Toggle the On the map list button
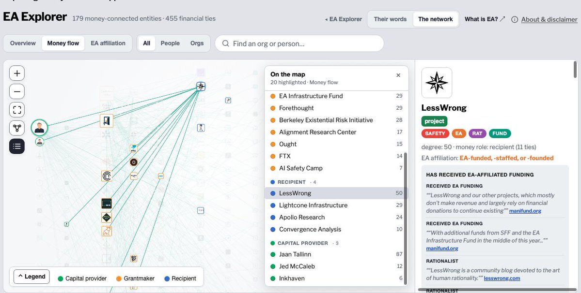 (16, 146)
